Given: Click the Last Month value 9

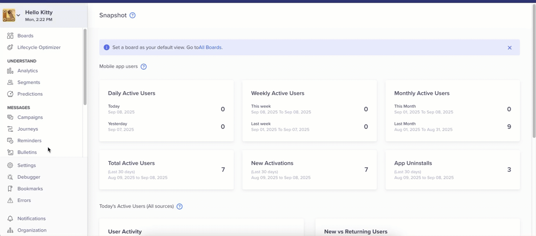Looking at the screenshot, I should pos(509,127).
